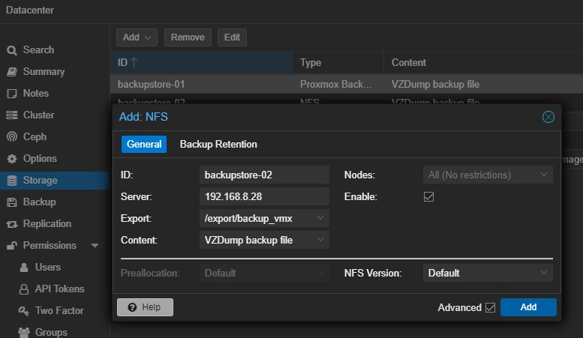Viewport: 583px width, 338px height.
Task: Click the Notes icon in sidebar
Action: click(x=11, y=94)
